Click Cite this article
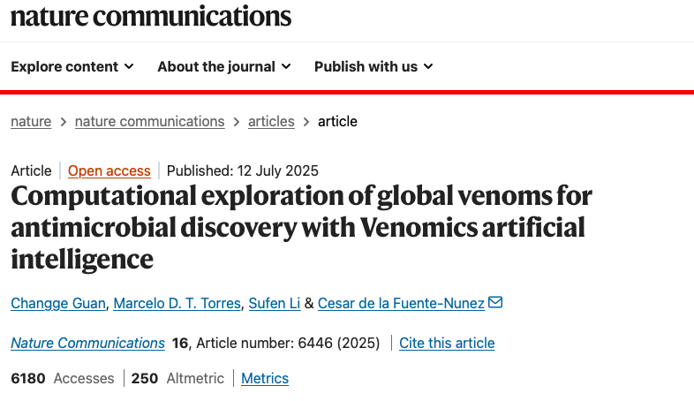 (x=447, y=343)
